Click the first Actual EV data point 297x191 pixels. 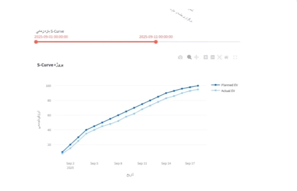tap(62, 153)
